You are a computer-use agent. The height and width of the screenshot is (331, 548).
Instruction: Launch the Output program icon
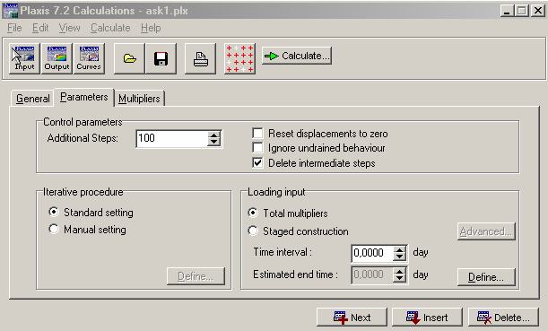coord(57,58)
